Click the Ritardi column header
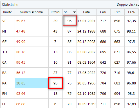Screen dimensions: 139x108 (x=55, y=12)
